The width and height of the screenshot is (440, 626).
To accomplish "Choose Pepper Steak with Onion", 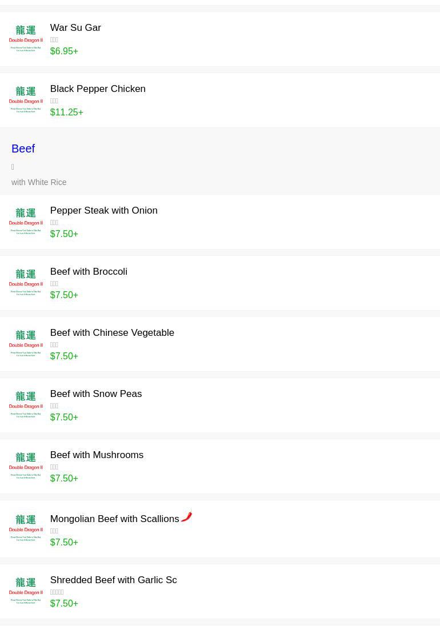I will [103, 211].
